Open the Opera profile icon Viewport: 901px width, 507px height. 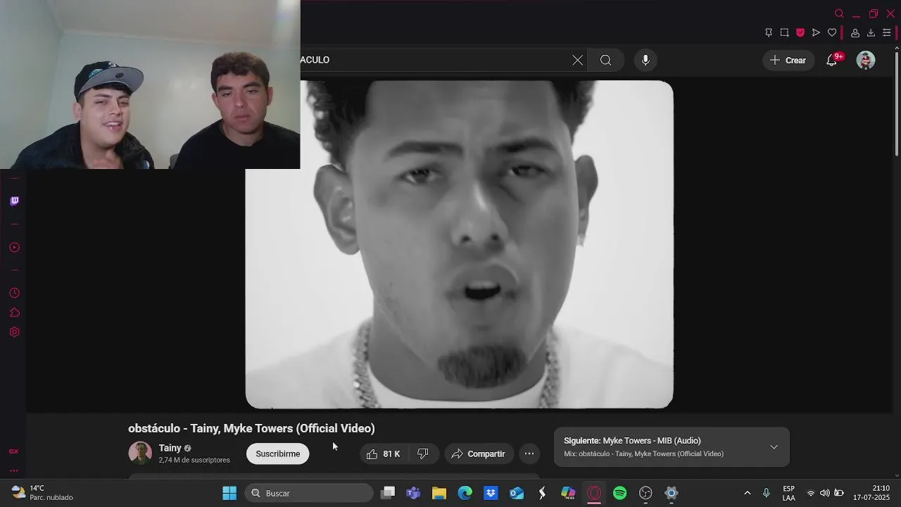(x=855, y=32)
